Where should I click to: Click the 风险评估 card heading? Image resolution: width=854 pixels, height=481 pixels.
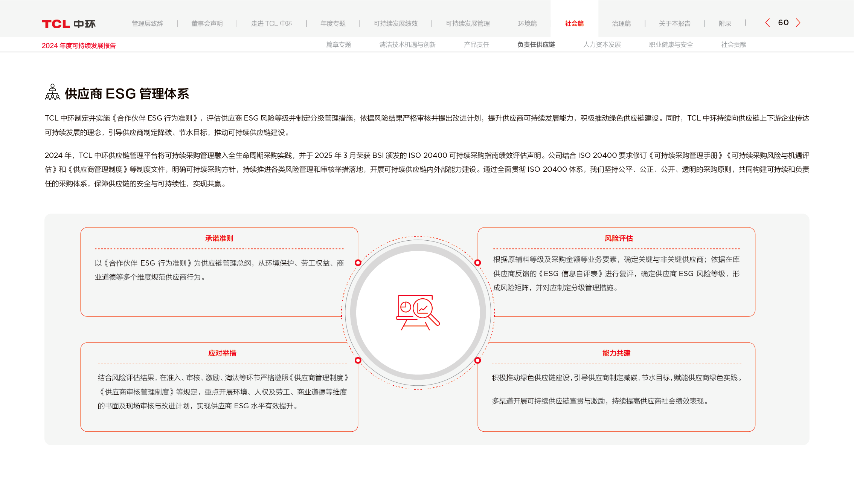click(x=618, y=238)
